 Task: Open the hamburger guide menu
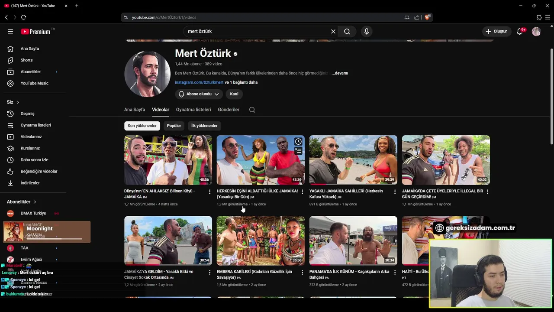10,31
